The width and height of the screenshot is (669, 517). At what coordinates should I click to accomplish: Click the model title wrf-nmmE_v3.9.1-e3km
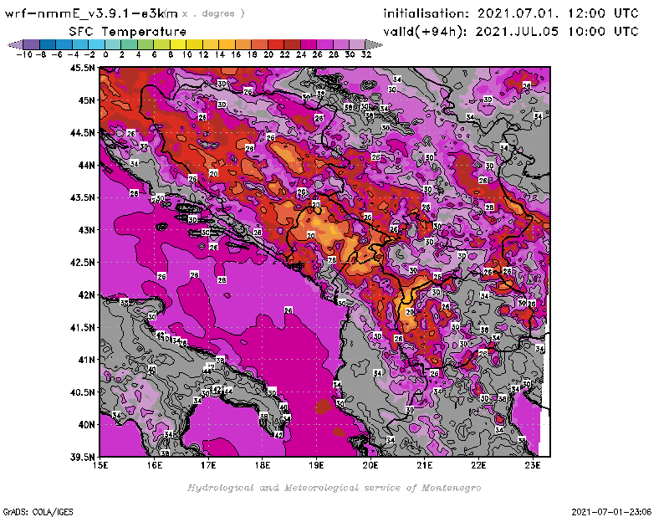(91, 14)
